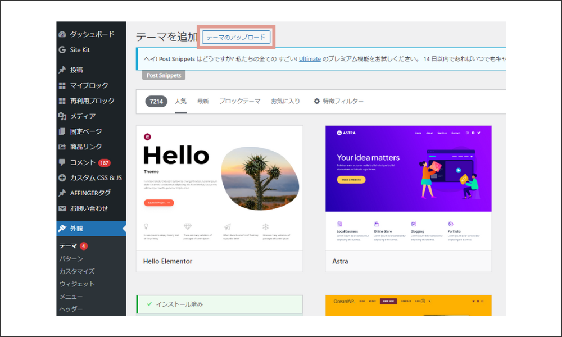Open 再利用ブロック menu item
This screenshot has height=337, width=562.
click(x=92, y=101)
